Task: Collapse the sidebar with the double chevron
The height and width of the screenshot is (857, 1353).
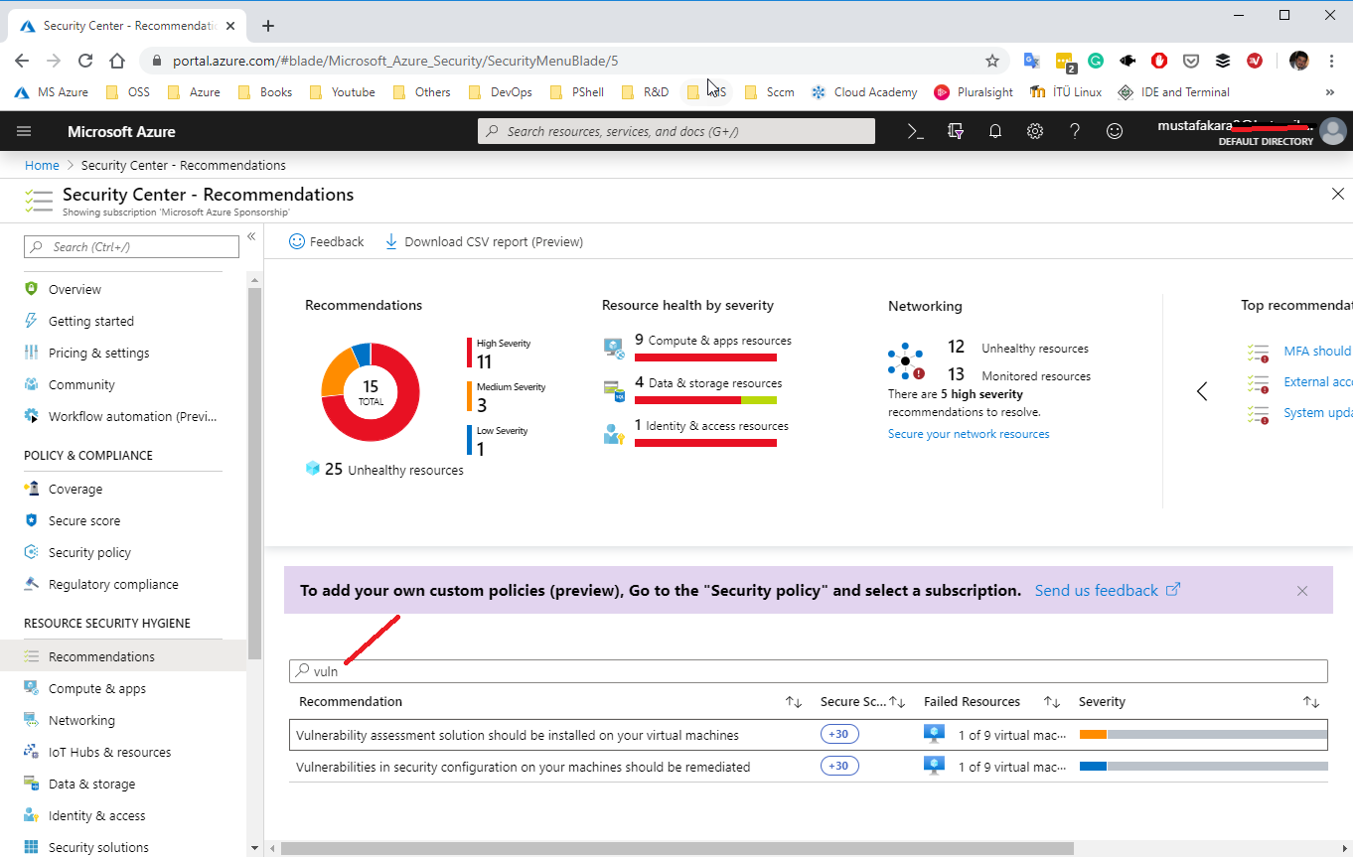Action: (251, 236)
